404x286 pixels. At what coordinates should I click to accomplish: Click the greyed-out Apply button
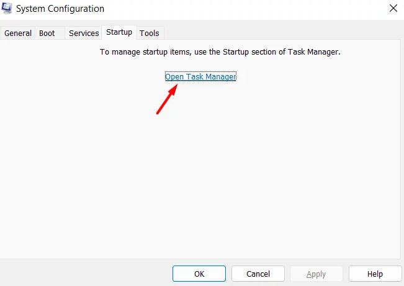click(x=316, y=274)
